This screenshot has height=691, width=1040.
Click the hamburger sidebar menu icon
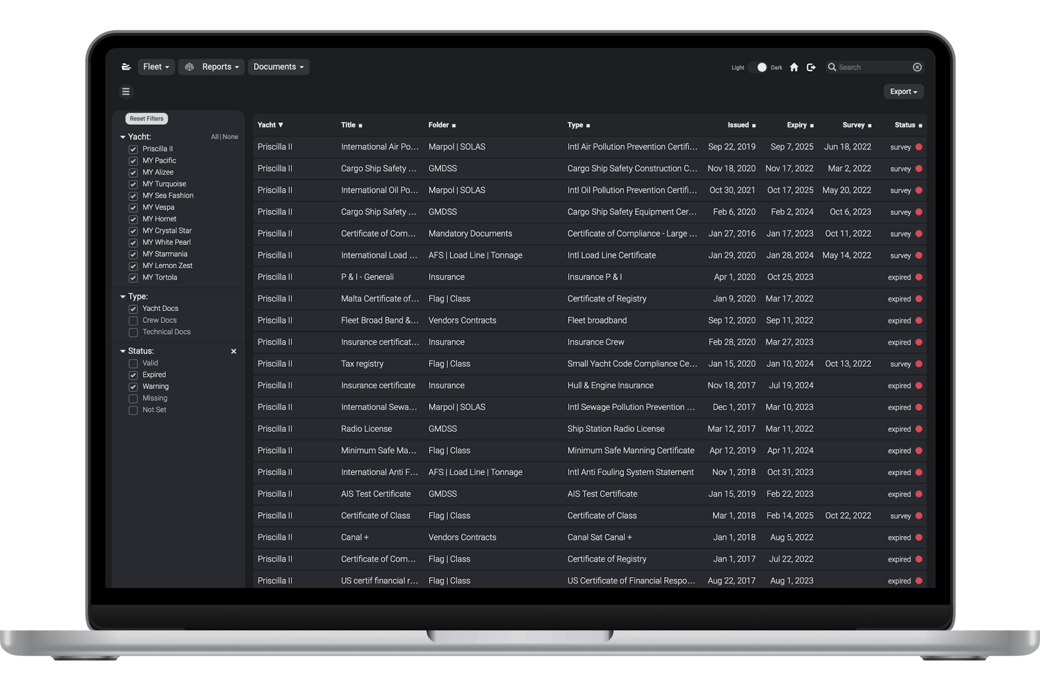[126, 92]
